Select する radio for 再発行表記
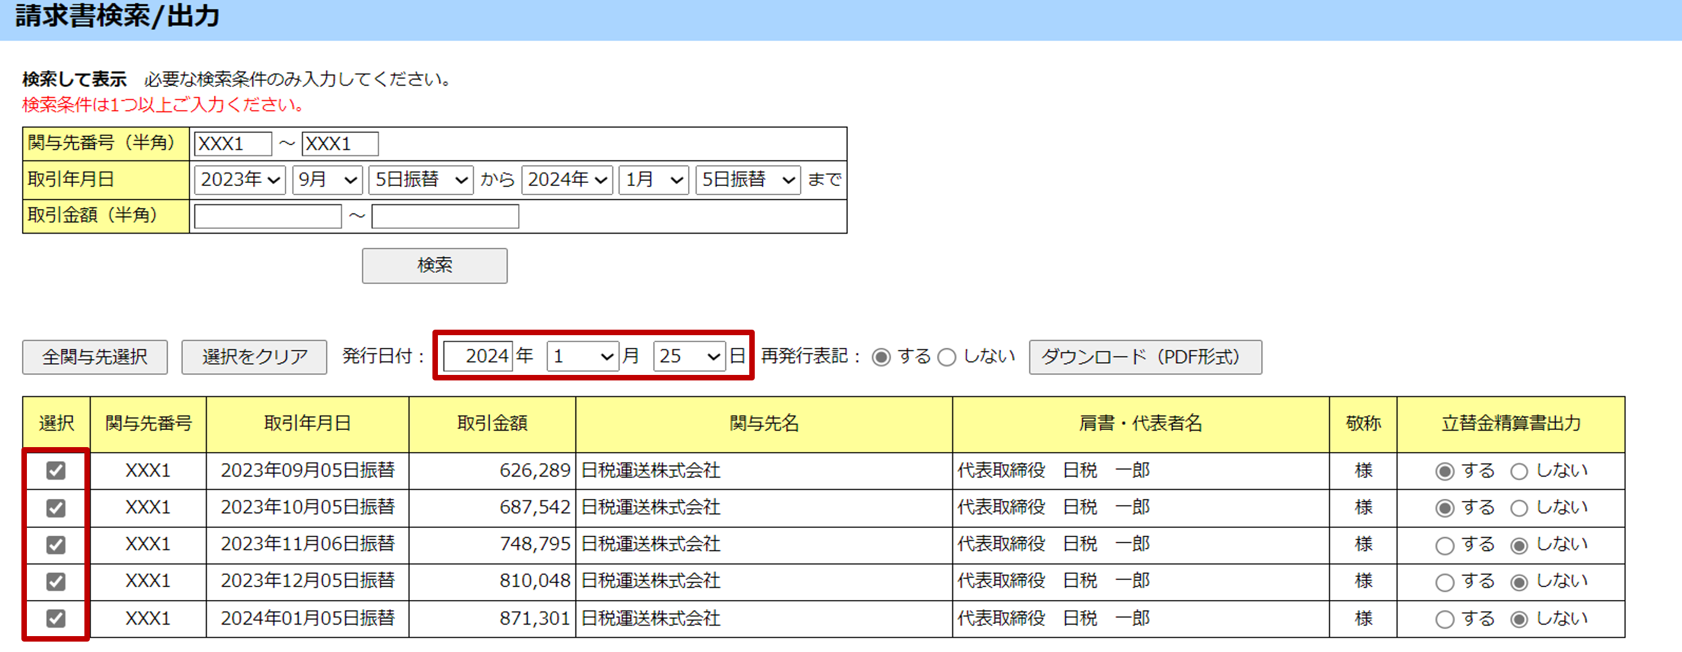Viewport: 1682px width, 652px height. [881, 358]
